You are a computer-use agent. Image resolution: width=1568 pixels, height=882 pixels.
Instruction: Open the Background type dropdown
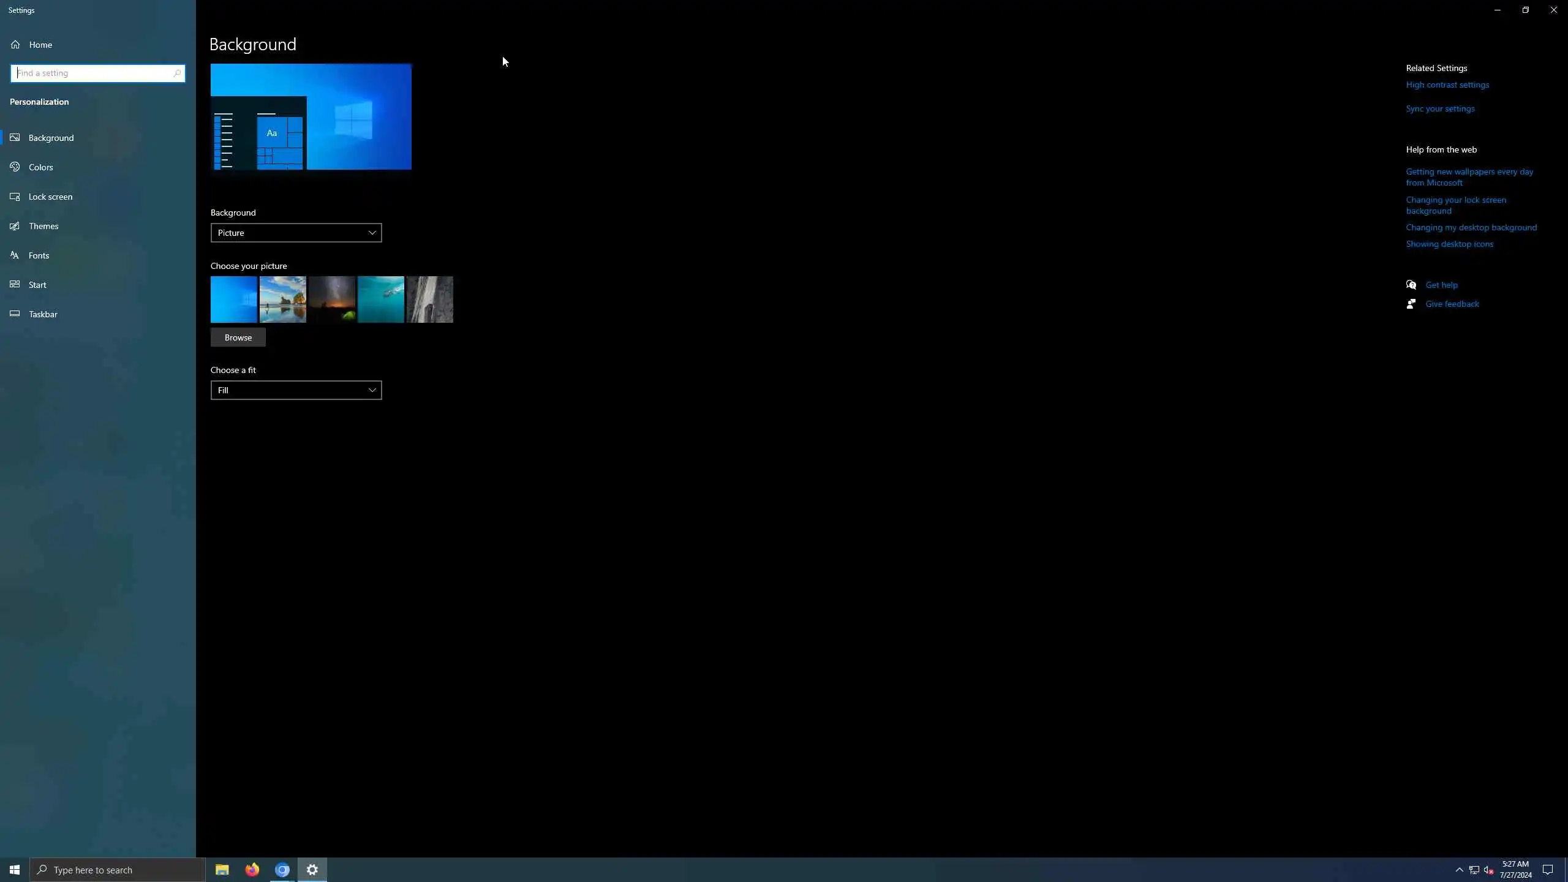coord(296,233)
